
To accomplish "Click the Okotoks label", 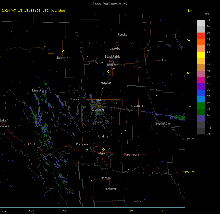I will [105, 178].
